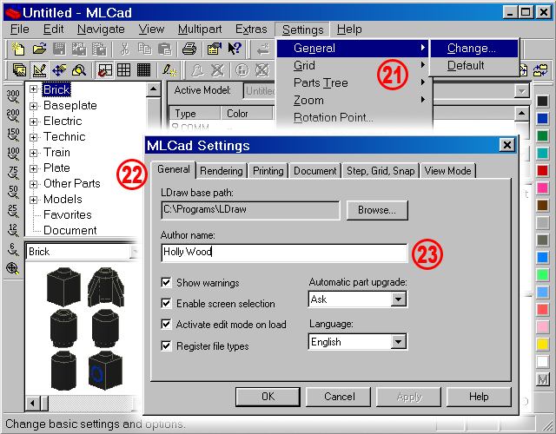Open the Multipart menu

point(200,29)
